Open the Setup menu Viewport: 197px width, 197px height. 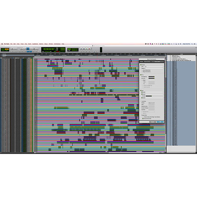(x=46, y=44)
